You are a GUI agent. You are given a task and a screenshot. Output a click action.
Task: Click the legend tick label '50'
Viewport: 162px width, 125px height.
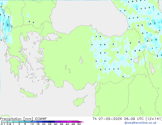click(x=79, y=124)
